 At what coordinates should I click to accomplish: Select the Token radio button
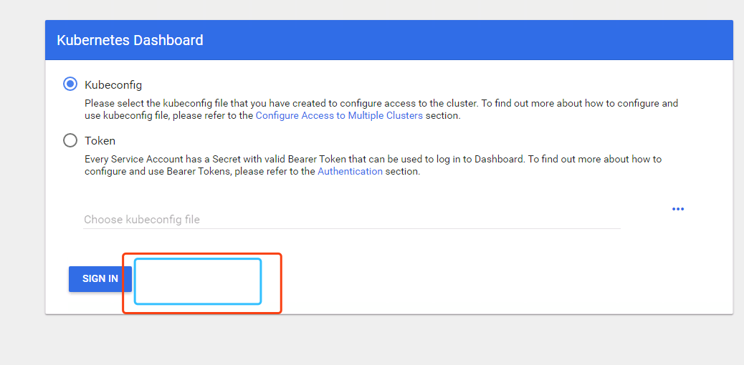tap(70, 140)
